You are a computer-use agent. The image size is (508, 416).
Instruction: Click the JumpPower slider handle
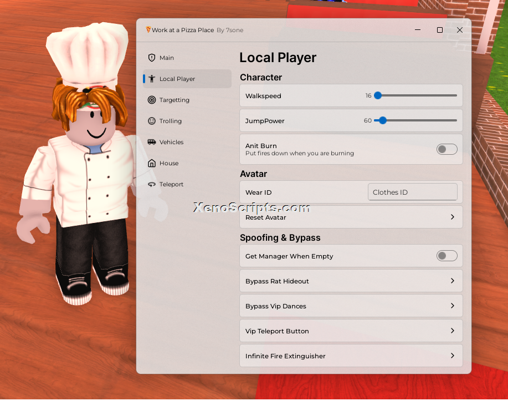[x=383, y=120]
